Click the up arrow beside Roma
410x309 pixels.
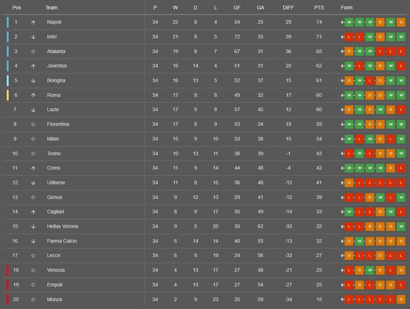click(x=33, y=95)
